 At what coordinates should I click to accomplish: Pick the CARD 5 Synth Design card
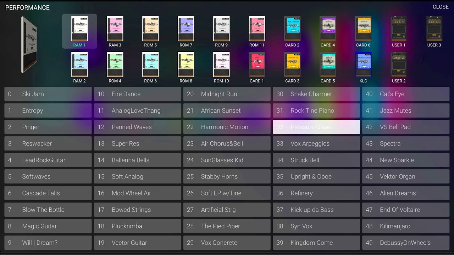click(x=328, y=64)
